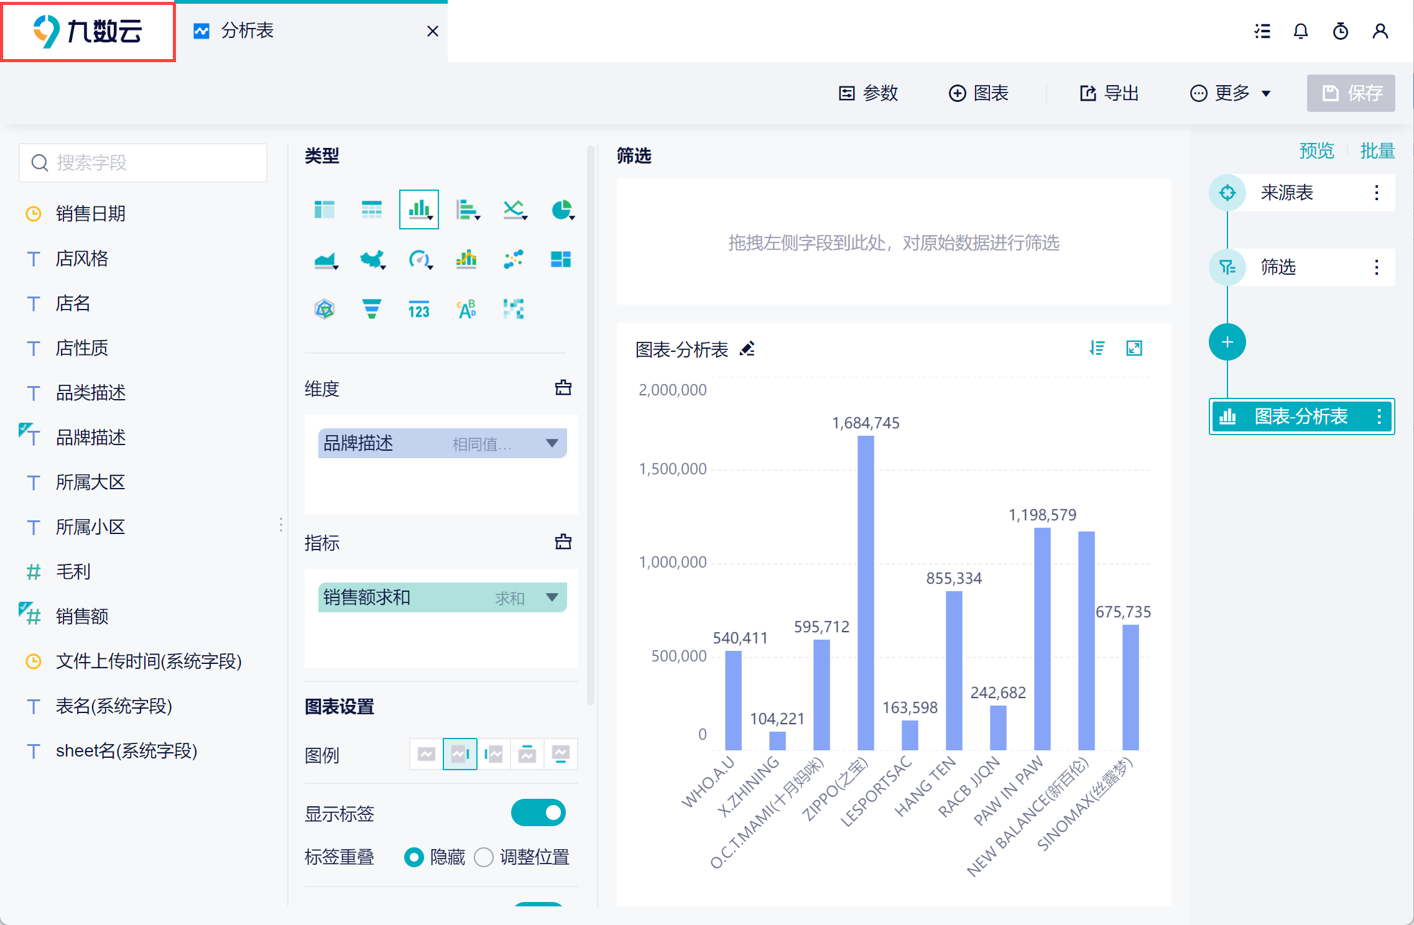Select the 筛选 step
1414x925 pixels.
click(x=1302, y=267)
